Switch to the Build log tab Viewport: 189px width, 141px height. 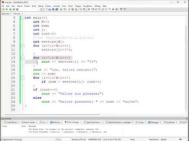(55, 122)
